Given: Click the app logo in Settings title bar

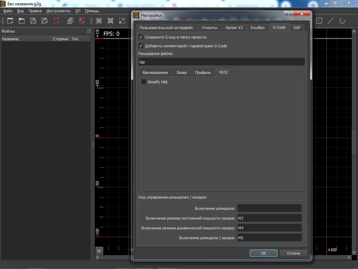Looking at the screenshot, I should click(136, 15).
